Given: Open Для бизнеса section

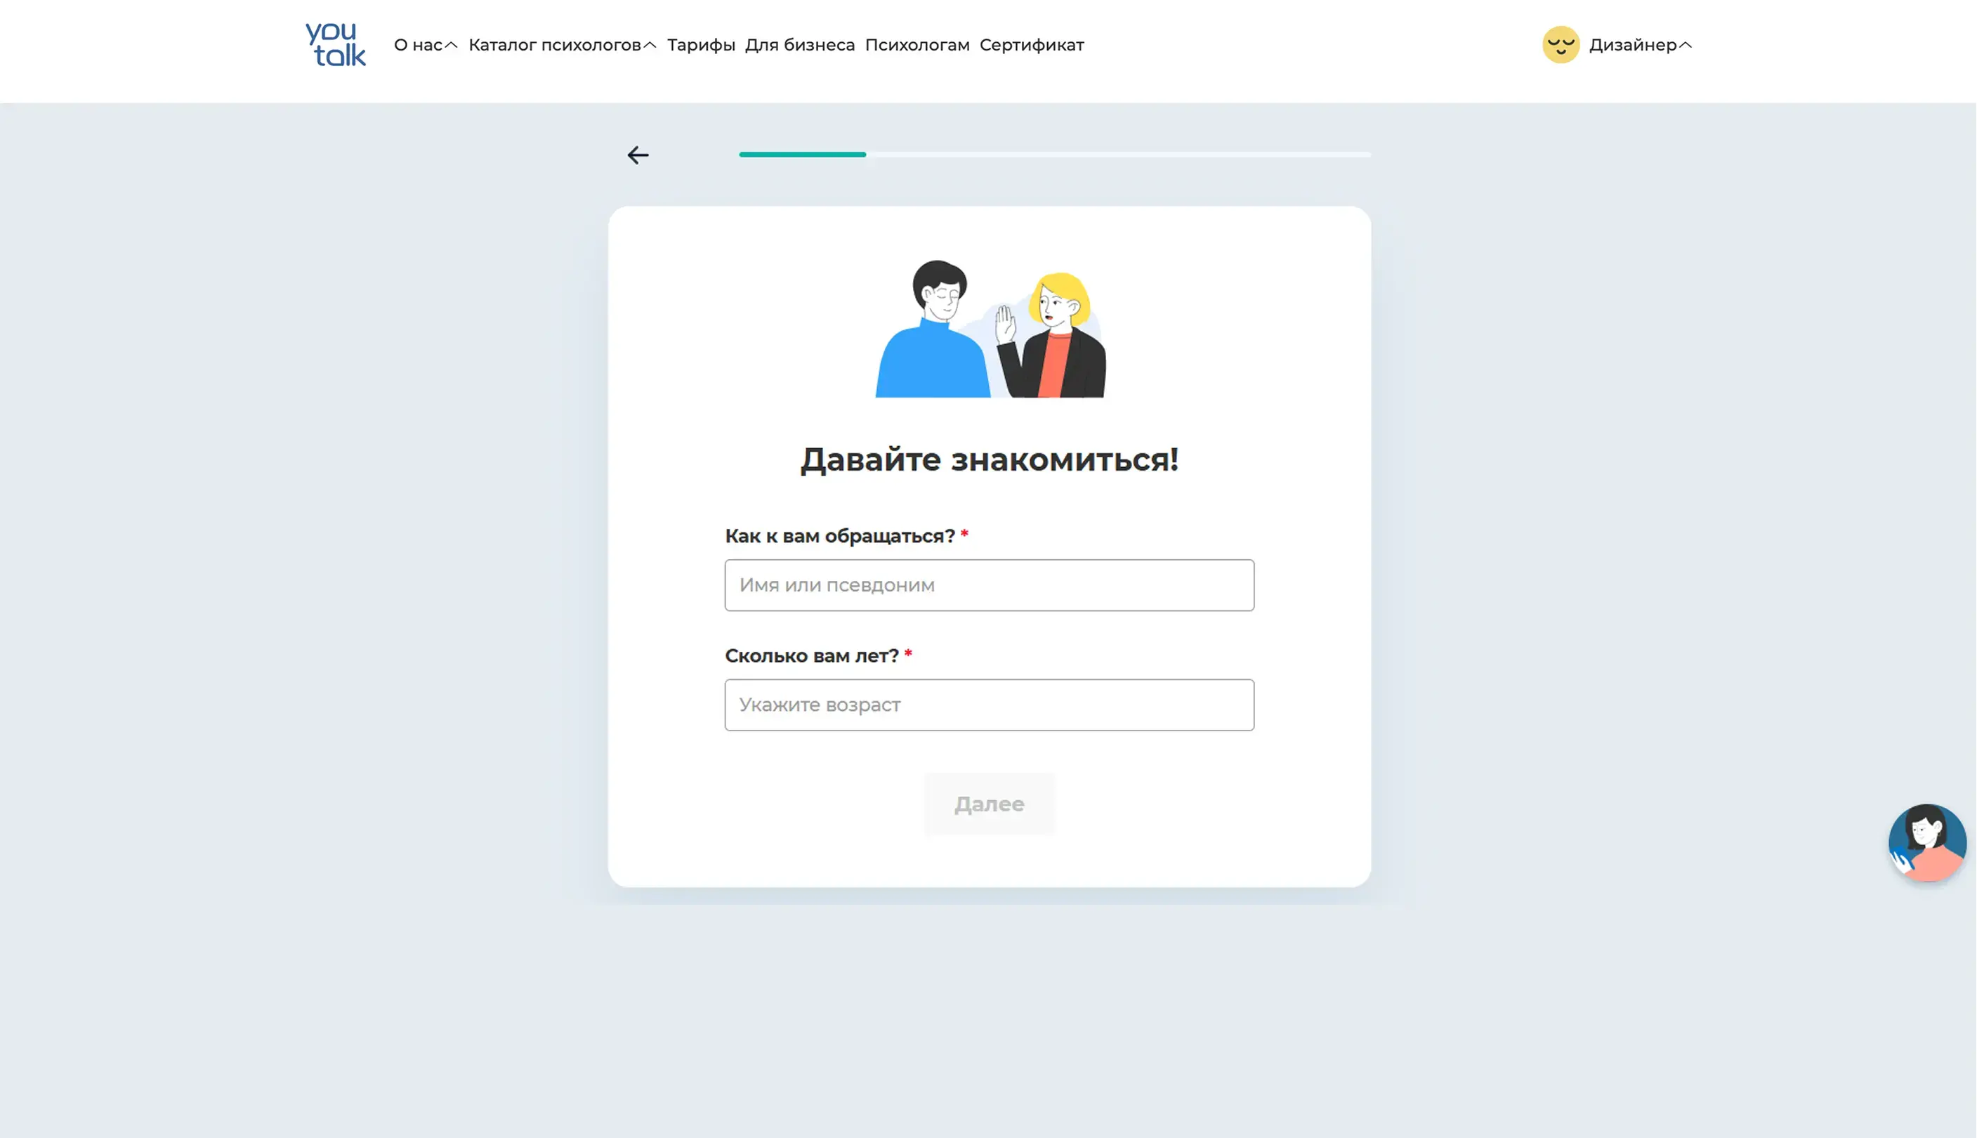Looking at the screenshot, I should coord(799,46).
